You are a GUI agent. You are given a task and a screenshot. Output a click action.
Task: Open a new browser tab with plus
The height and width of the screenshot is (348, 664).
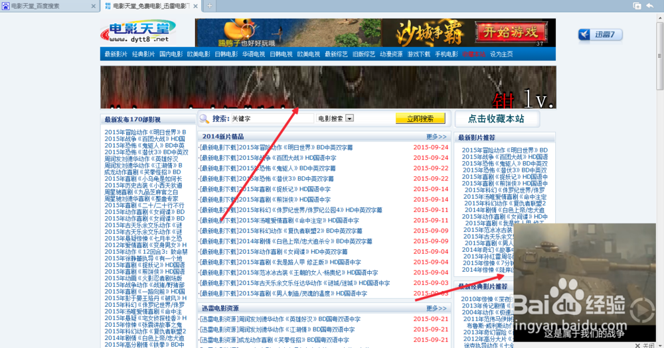coord(209,6)
